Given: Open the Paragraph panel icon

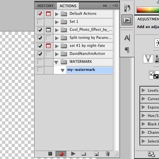Looking at the screenshot, I should tap(127, 50).
